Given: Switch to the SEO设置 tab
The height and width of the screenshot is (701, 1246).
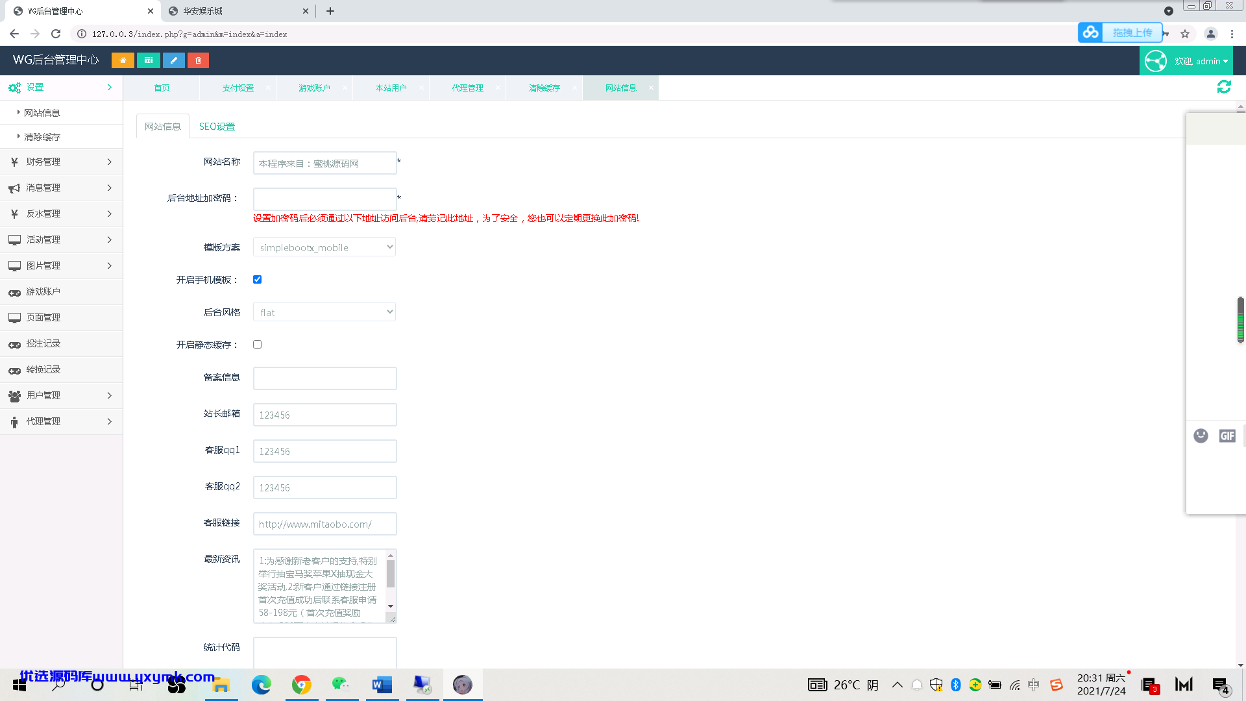Looking at the screenshot, I should pyautogui.click(x=217, y=127).
